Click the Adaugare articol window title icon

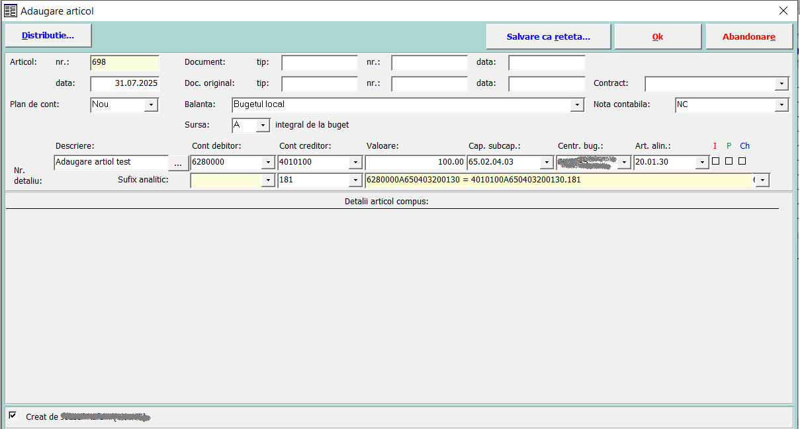tap(11, 11)
